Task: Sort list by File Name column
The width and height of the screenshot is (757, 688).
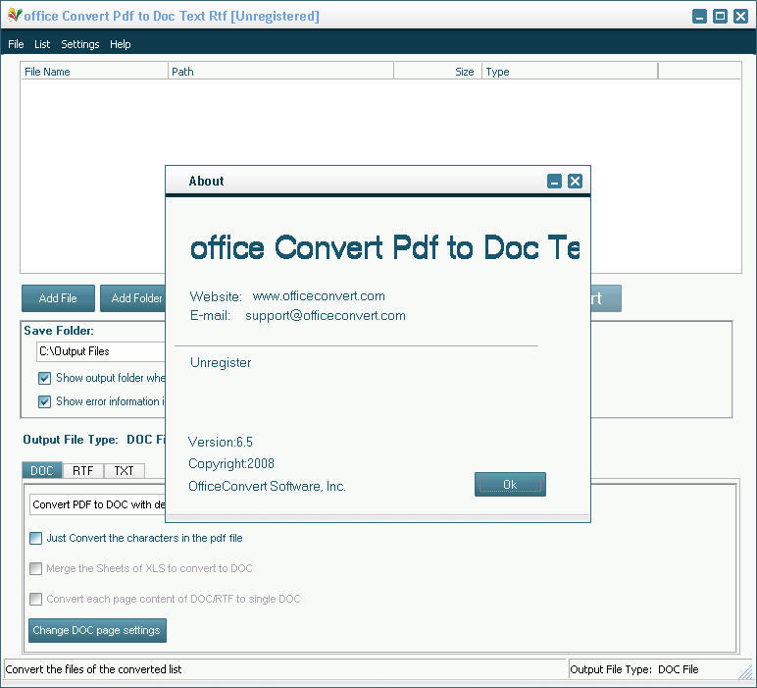Action: [94, 72]
